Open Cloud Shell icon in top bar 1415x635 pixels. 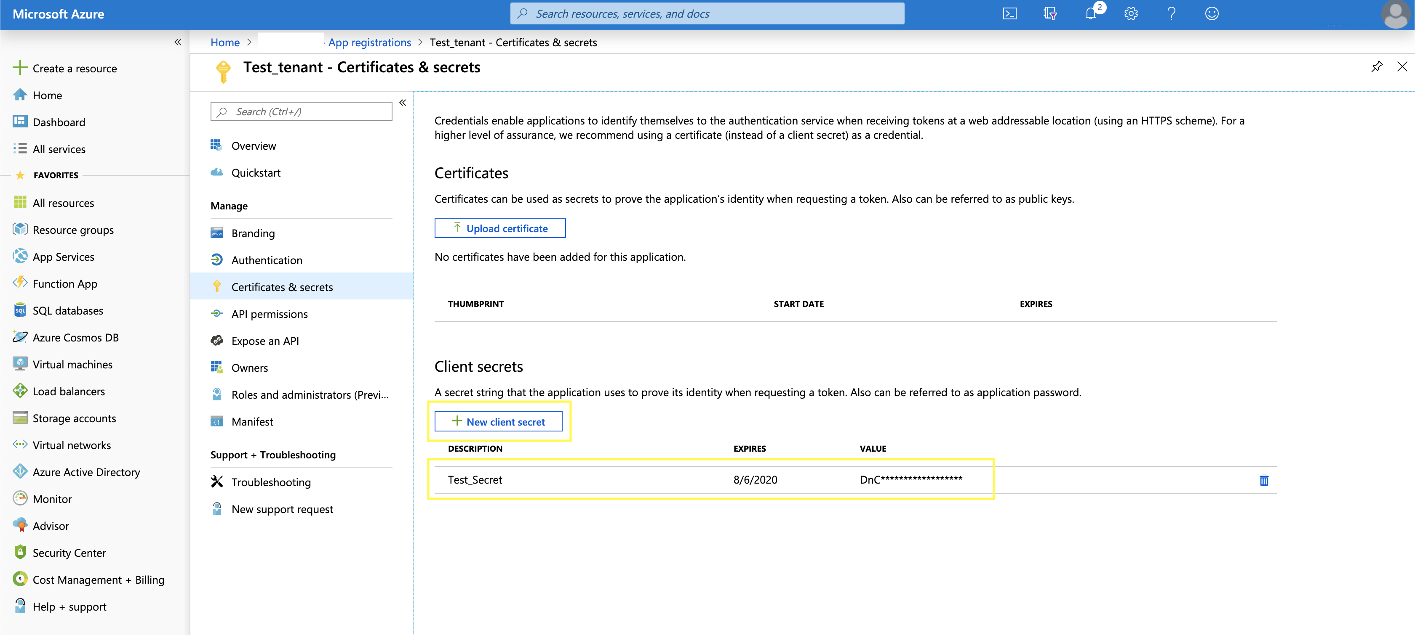(x=1009, y=14)
